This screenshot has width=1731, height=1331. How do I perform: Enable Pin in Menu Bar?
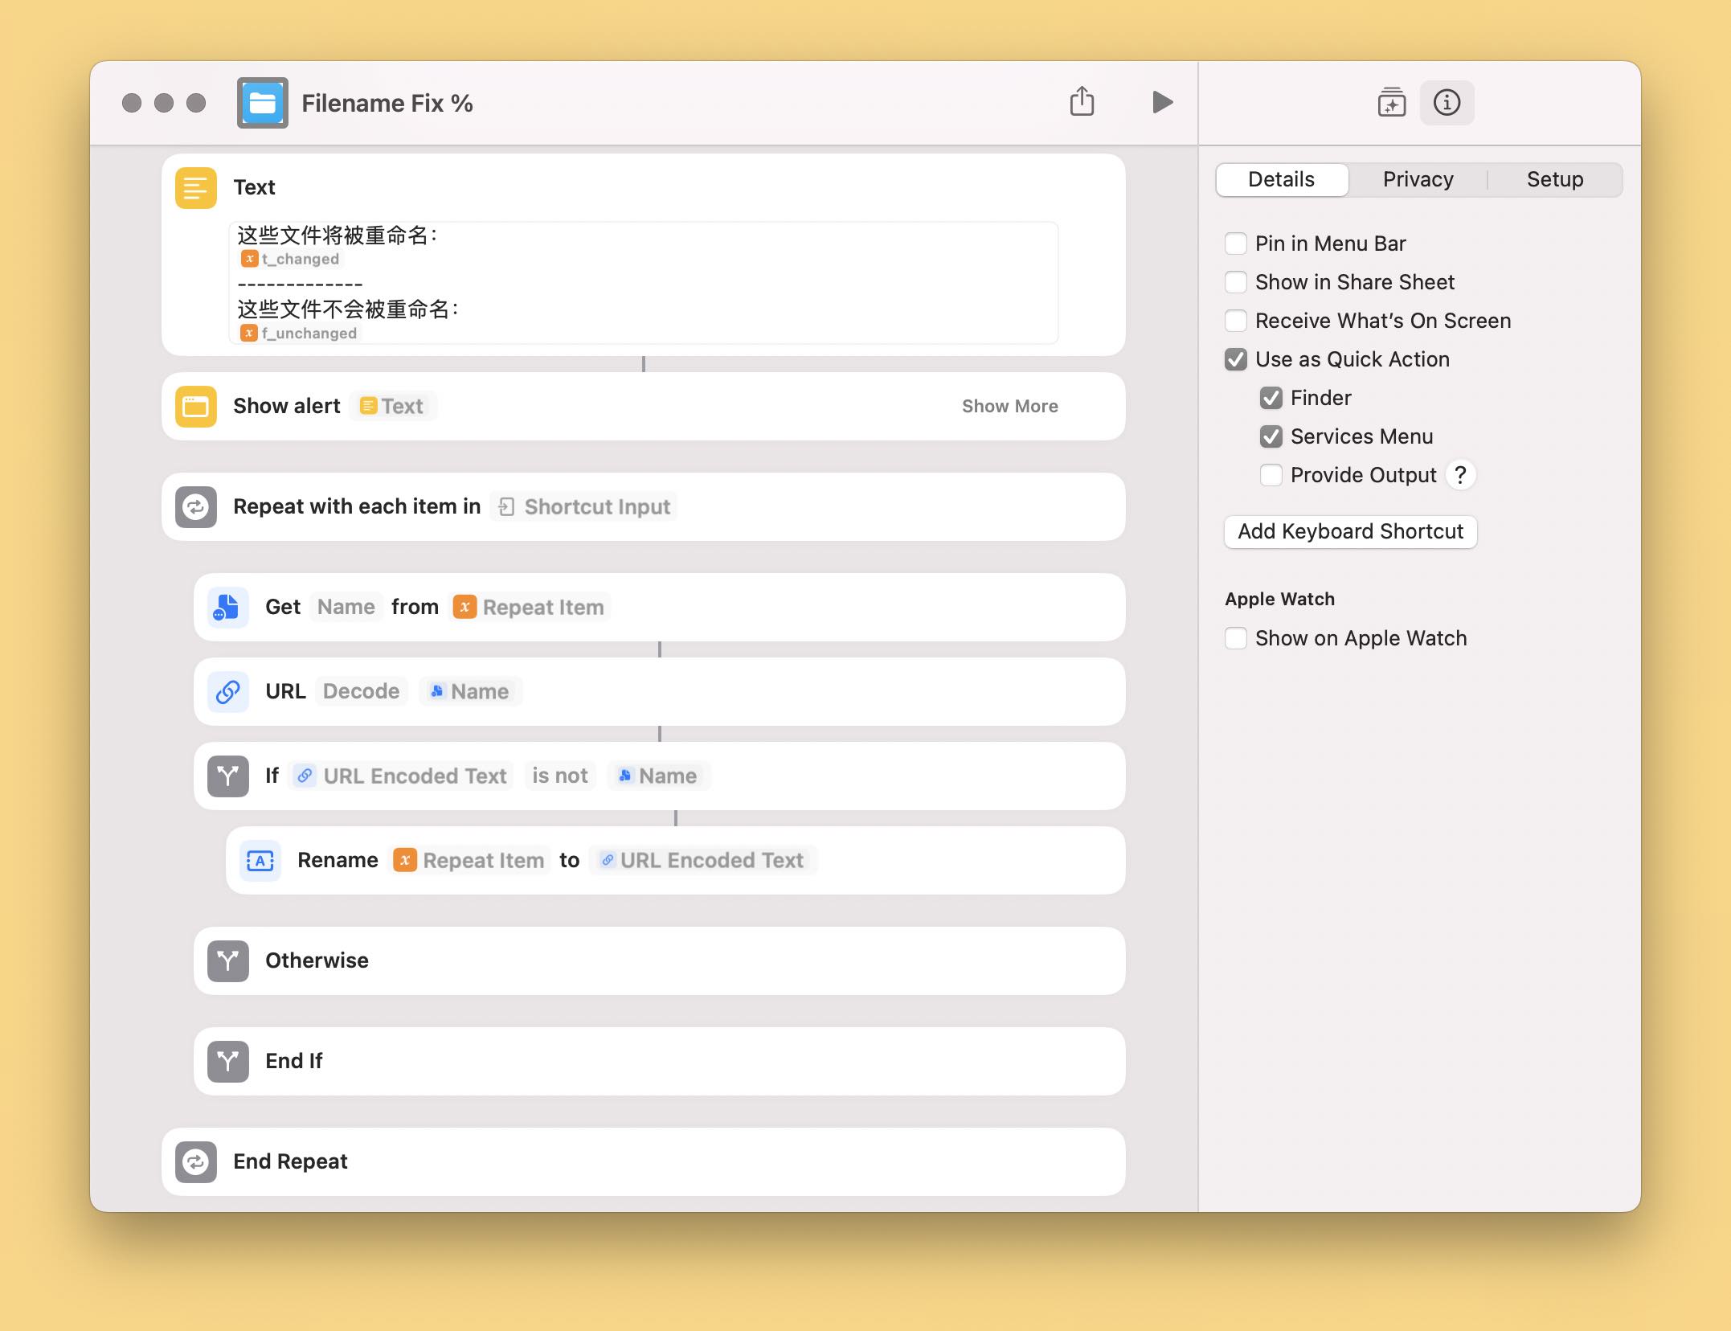click(x=1236, y=244)
